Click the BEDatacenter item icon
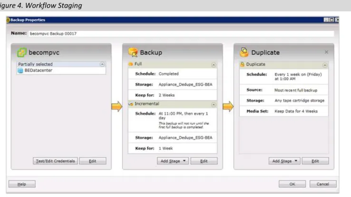Viewport: 351px width, 197px height. [x=20, y=71]
